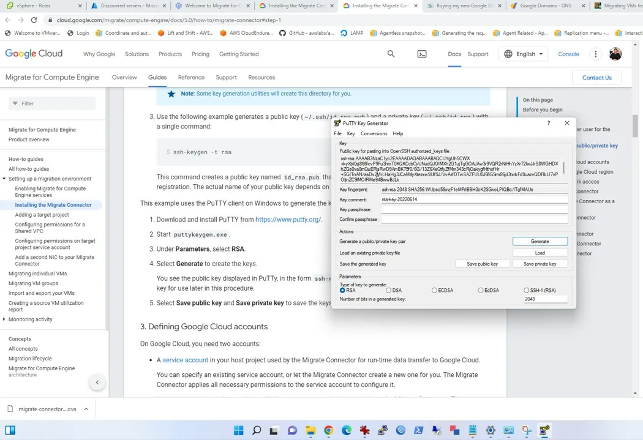Open the migrate-connector download options arrow
643x440 pixels.
point(86,409)
